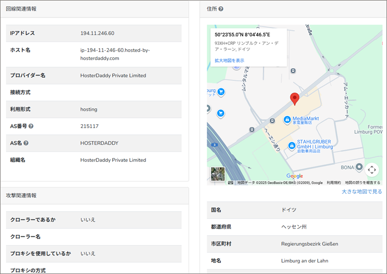The image size is (387, 274).
Task: Click the keyboard shortcuts icon on the map
Action: click(231, 183)
